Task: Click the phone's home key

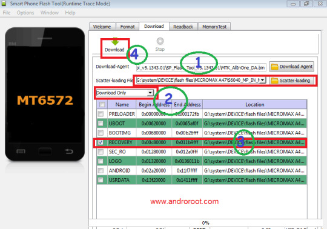Action: tap(45, 151)
